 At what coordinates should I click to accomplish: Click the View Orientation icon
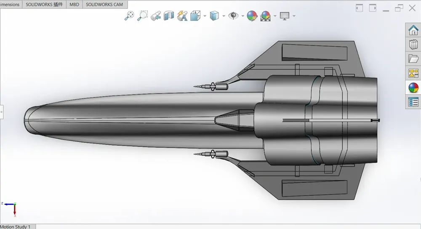[x=195, y=16]
